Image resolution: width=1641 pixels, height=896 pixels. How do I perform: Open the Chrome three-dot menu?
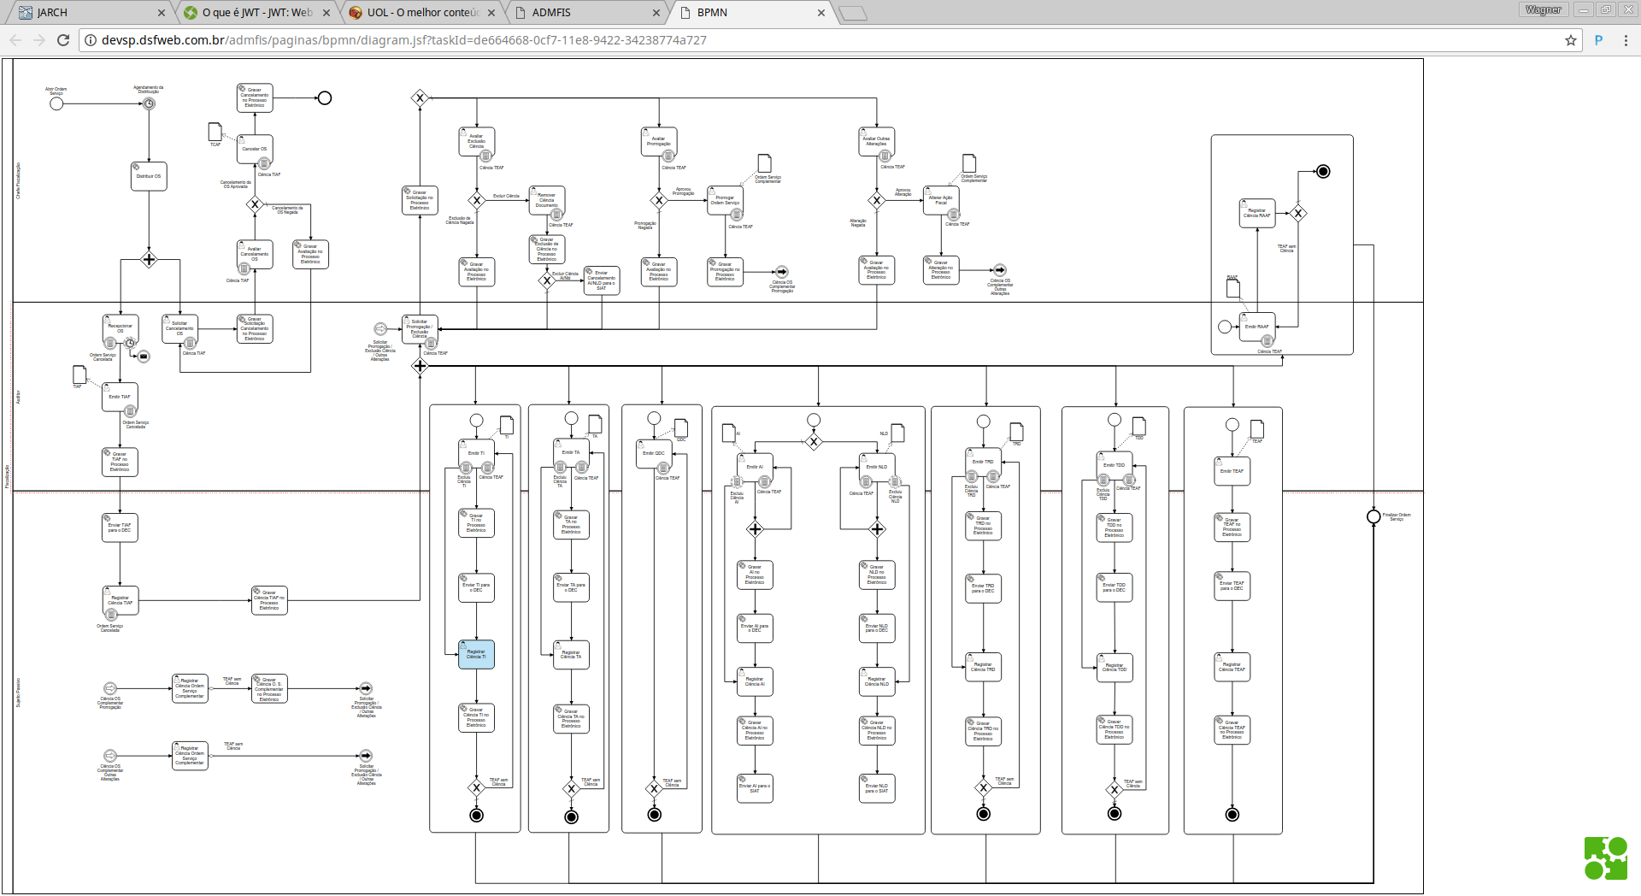point(1626,40)
